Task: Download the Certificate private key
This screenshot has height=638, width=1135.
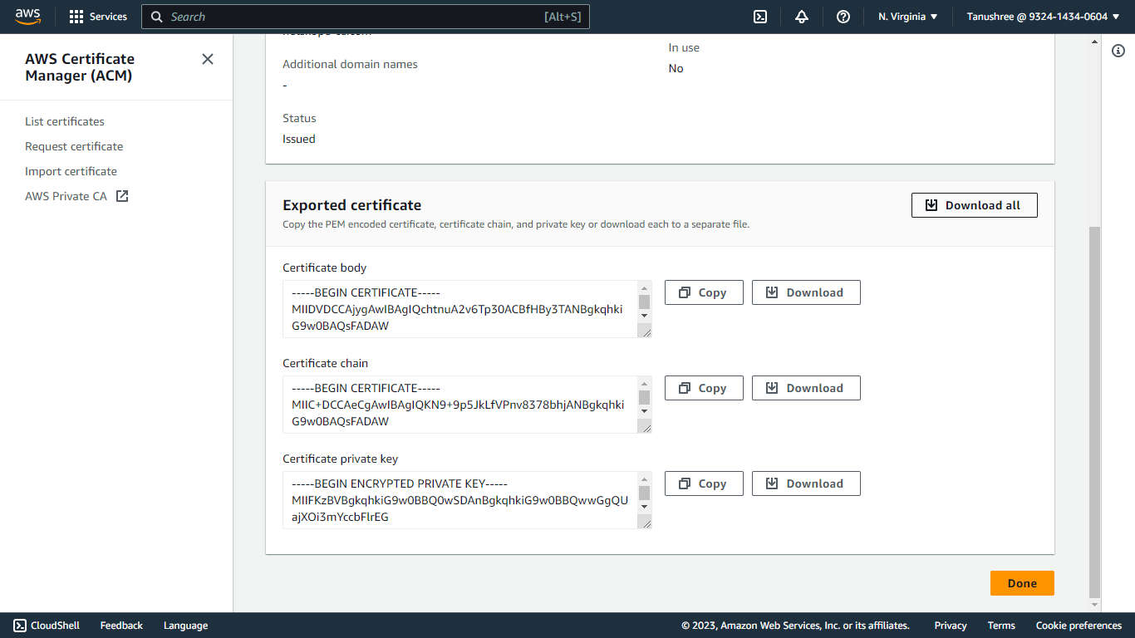Action: [806, 483]
